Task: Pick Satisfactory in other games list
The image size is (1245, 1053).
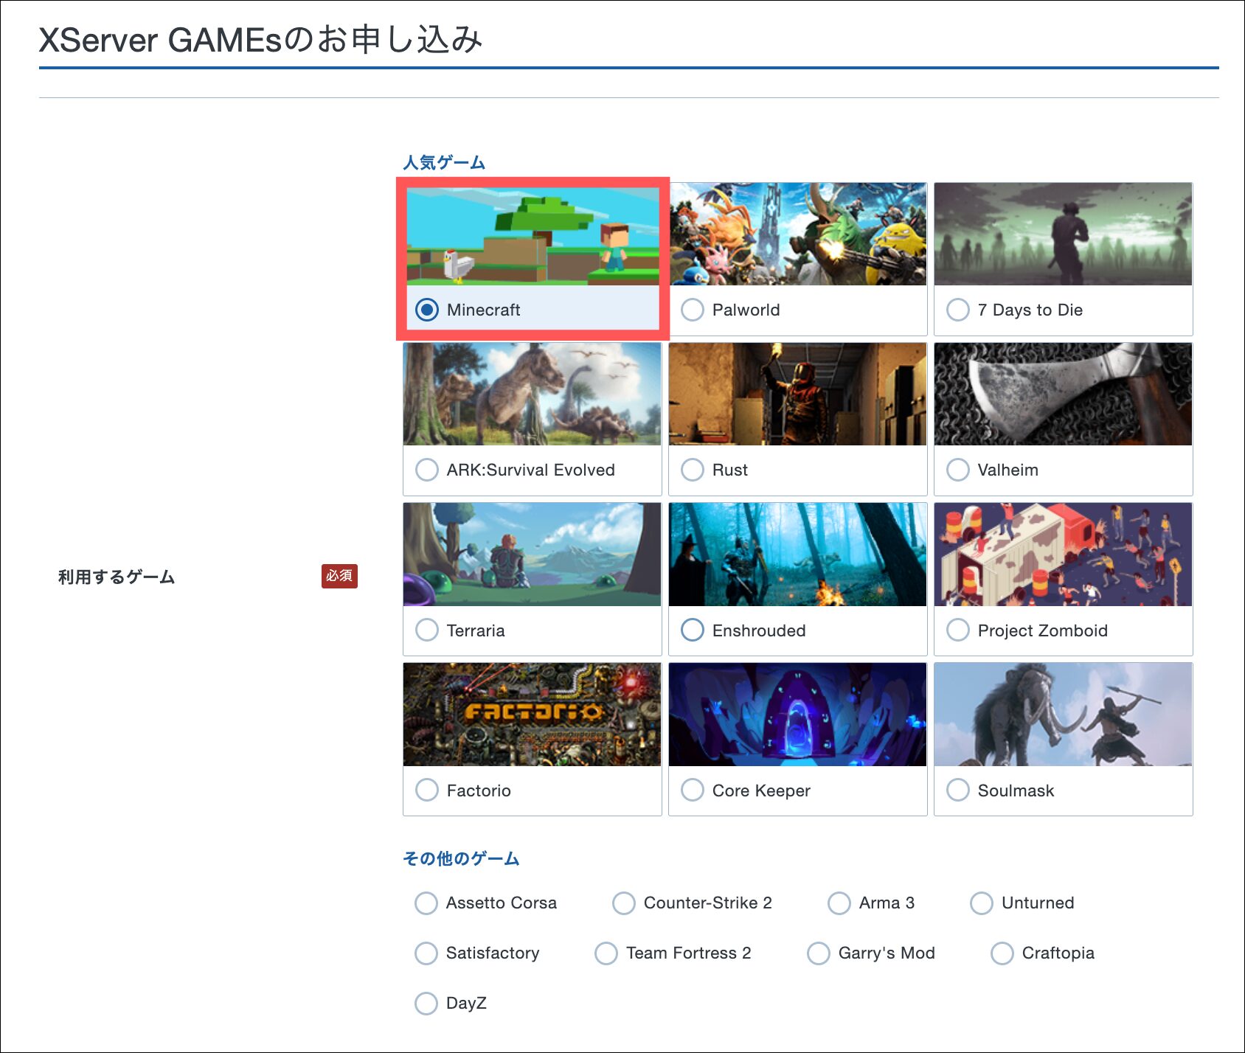Action: 426,953
